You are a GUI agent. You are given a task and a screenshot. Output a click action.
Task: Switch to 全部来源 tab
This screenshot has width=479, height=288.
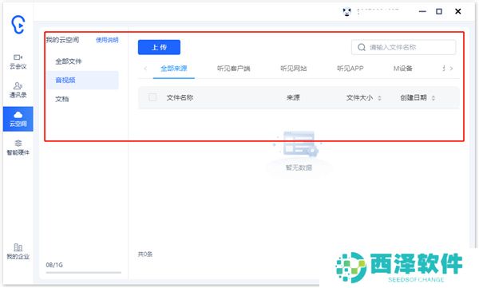coord(174,69)
